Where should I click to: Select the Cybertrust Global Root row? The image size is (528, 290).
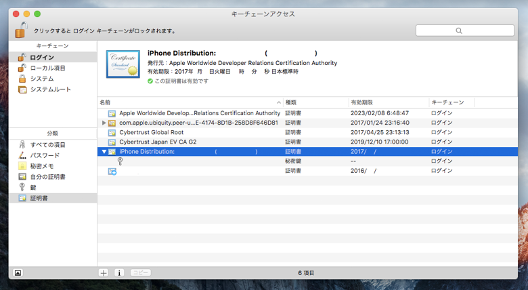pyautogui.click(x=307, y=132)
